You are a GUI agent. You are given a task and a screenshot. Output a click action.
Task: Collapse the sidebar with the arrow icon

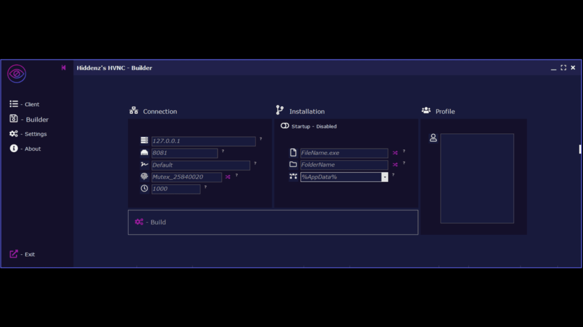click(x=64, y=68)
